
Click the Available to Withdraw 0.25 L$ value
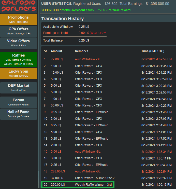pyautogui.click(x=84, y=27)
